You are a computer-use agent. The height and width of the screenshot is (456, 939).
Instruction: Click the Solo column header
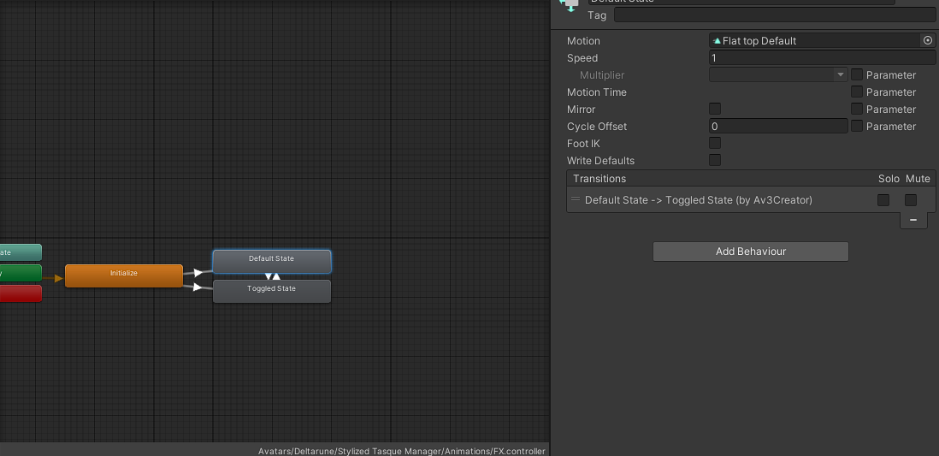pos(889,179)
